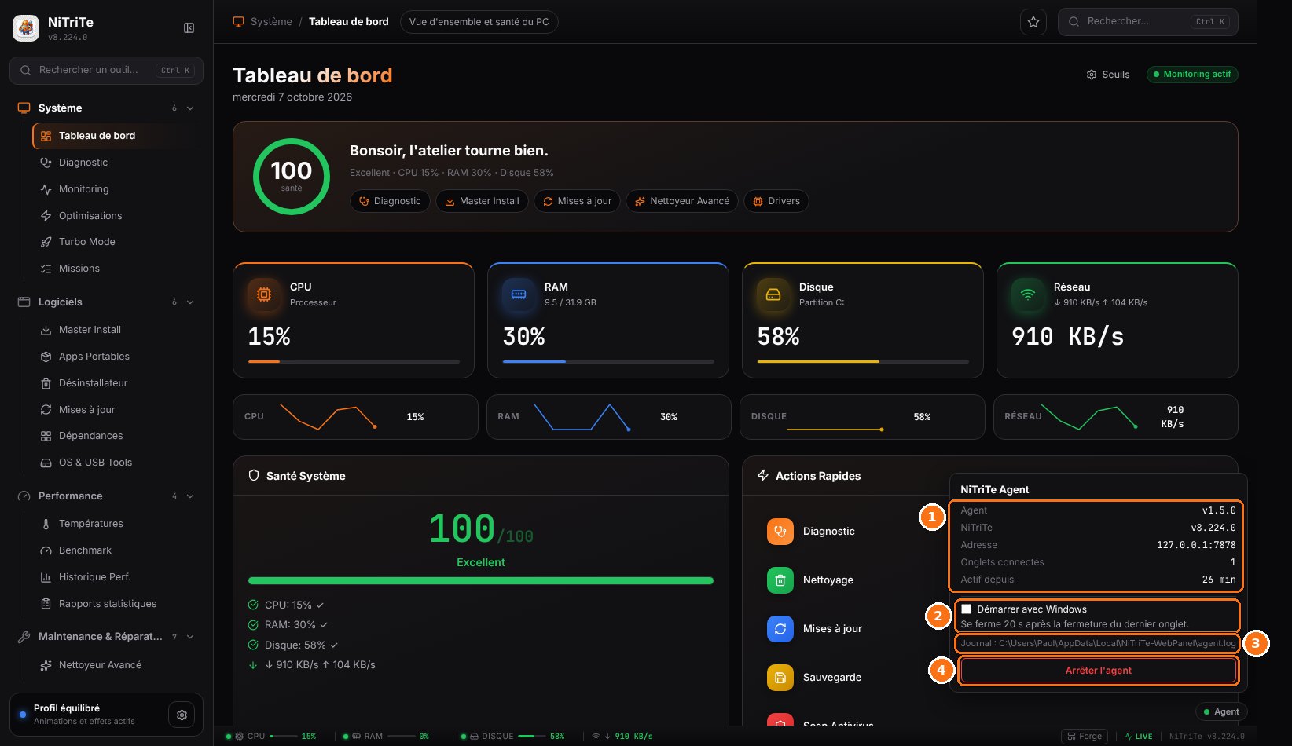Image resolution: width=1292 pixels, height=746 pixels.
Task: Open Master Install from welcome banner
Action: (482, 201)
